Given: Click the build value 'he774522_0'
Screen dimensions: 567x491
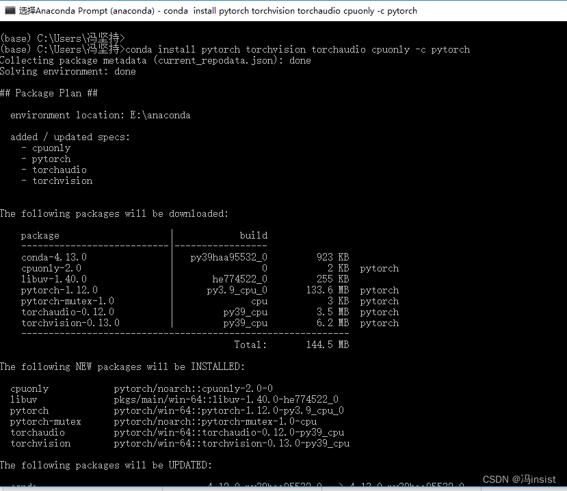Looking at the screenshot, I should pyautogui.click(x=240, y=279).
